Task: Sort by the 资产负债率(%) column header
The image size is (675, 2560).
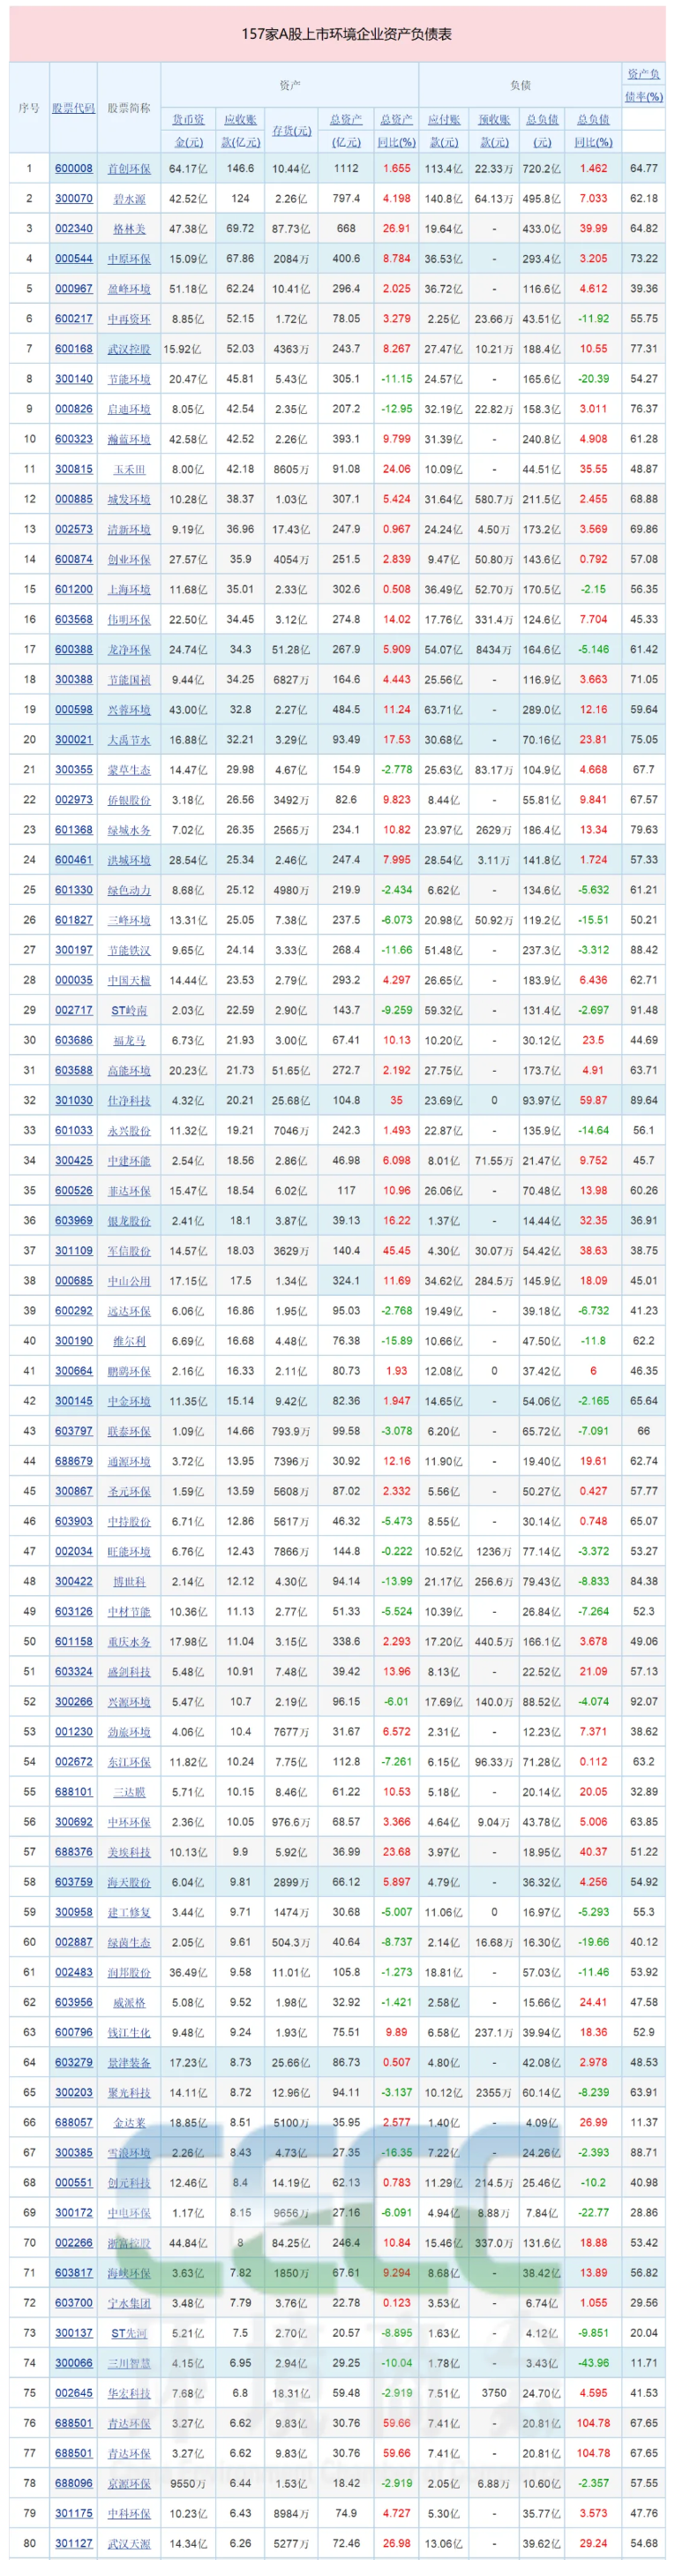Action: pyautogui.click(x=643, y=86)
